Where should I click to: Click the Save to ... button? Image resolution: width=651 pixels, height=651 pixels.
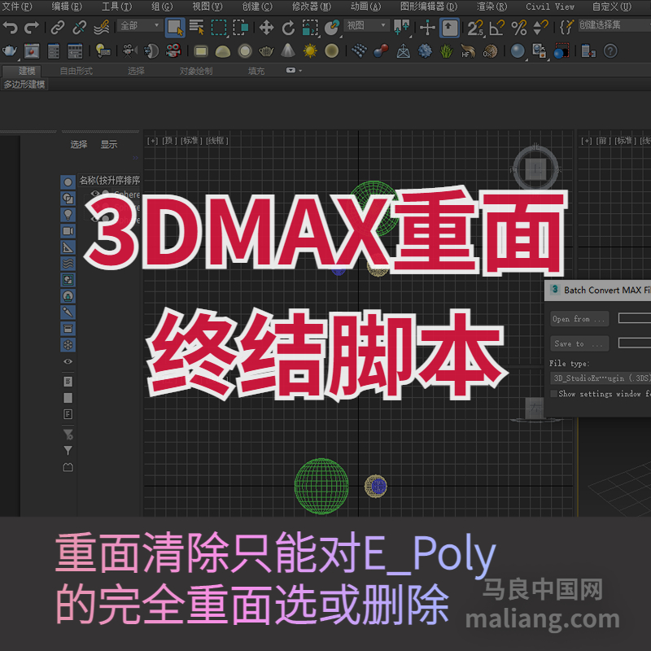click(x=579, y=343)
